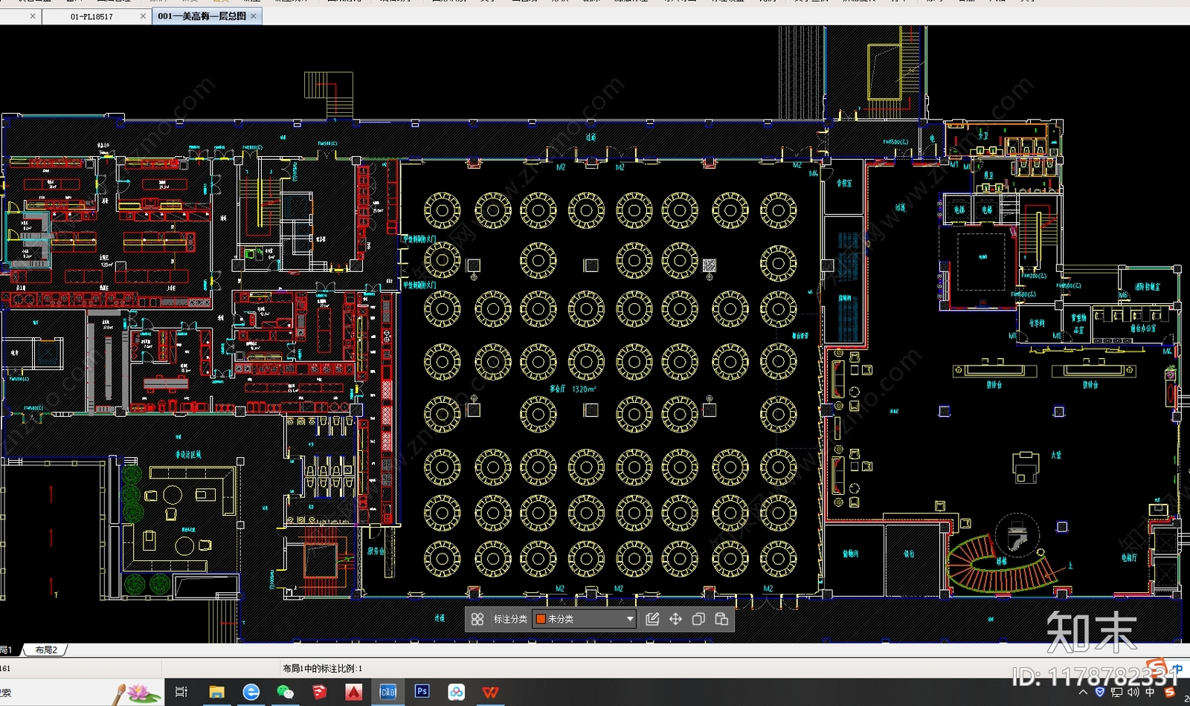Click the Sogou S icon in system tray

point(1169,692)
